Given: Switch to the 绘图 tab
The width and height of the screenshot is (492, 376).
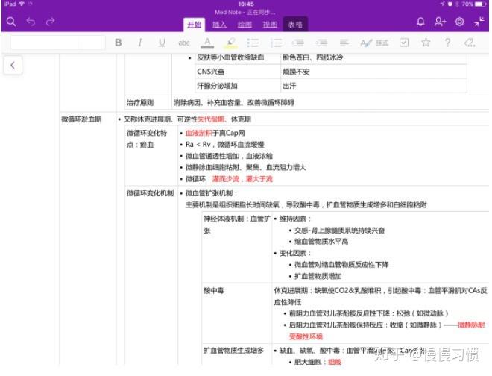Looking at the screenshot, I should 245,25.
